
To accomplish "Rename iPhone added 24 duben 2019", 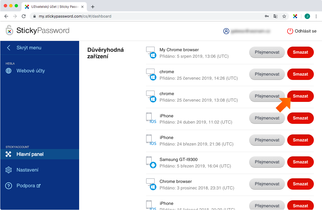I will click(x=267, y=118).
